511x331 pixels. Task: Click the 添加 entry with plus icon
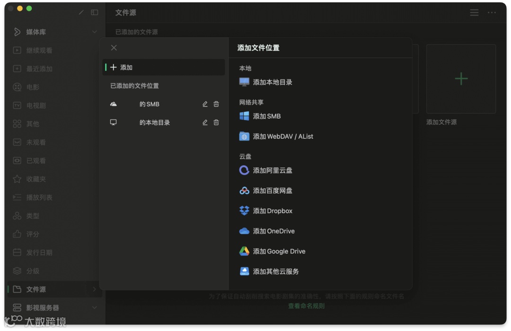(x=164, y=68)
